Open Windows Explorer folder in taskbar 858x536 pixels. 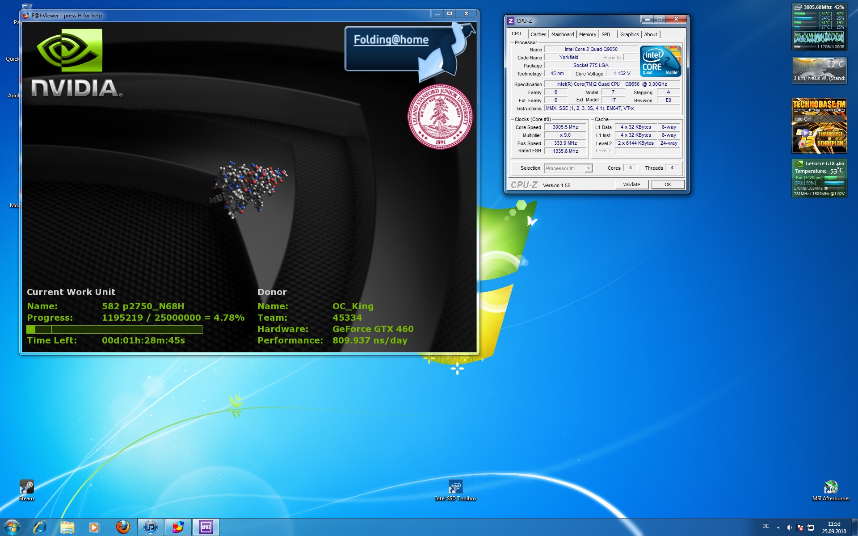click(67, 527)
